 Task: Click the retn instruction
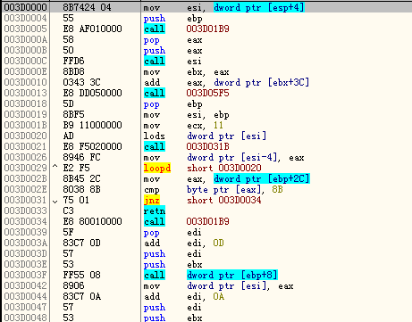[x=155, y=211]
